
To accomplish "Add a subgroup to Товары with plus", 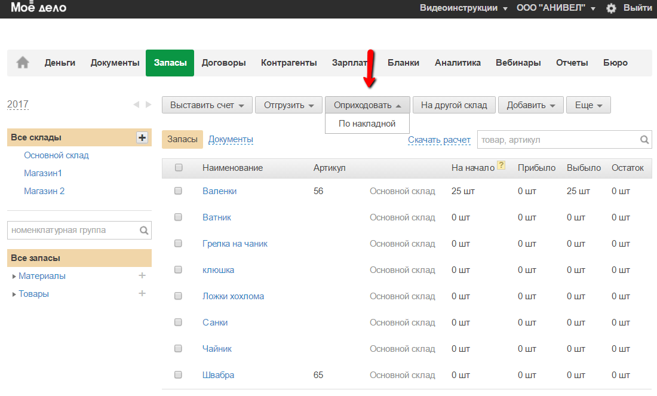I will coord(142,294).
